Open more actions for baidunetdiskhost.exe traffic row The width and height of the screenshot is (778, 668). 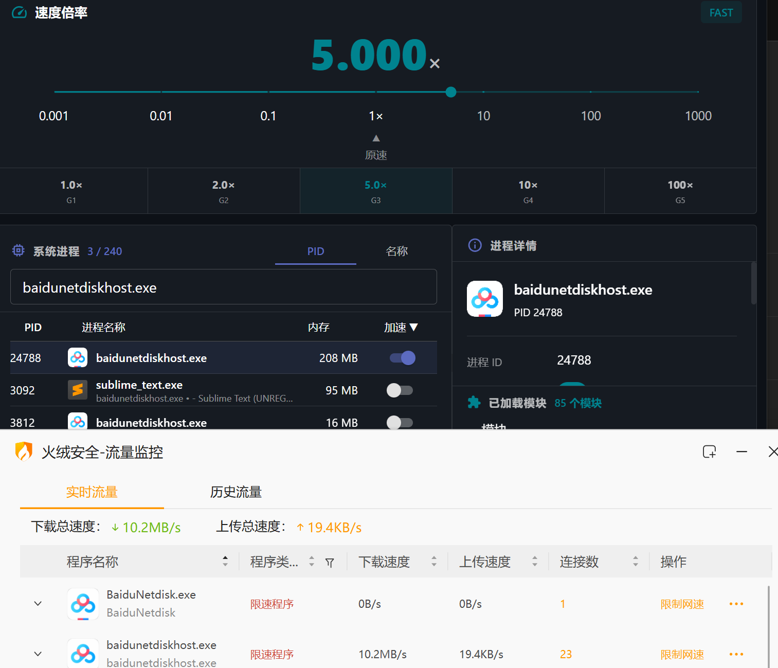tap(736, 654)
